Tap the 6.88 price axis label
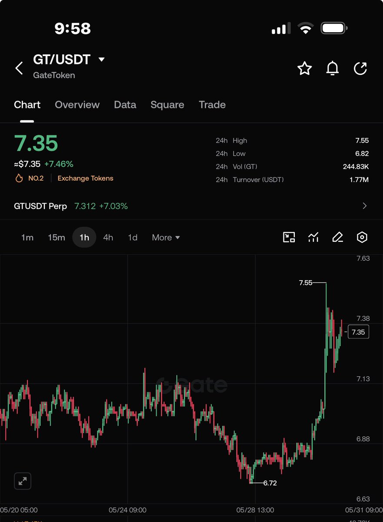Viewport: 383px width, 522px height. click(x=363, y=439)
